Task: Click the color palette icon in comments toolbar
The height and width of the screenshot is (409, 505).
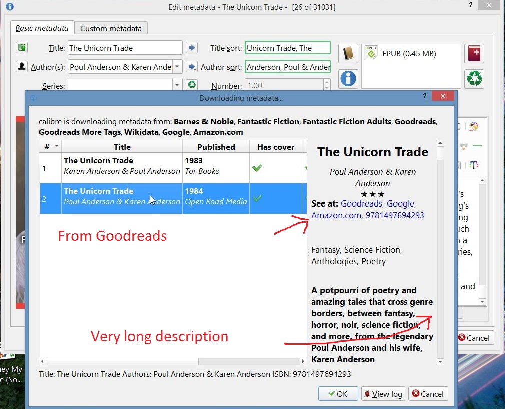Action: (474, 126)
